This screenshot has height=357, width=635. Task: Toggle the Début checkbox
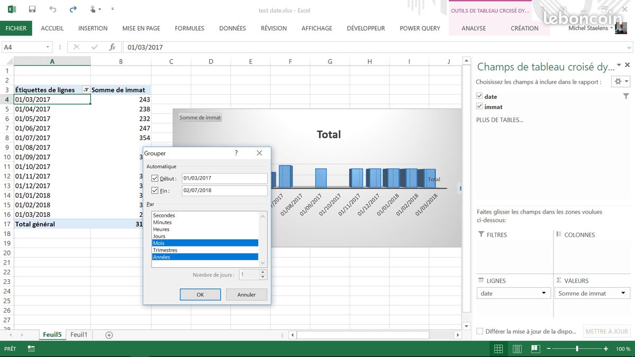click(x=155, y=178)
